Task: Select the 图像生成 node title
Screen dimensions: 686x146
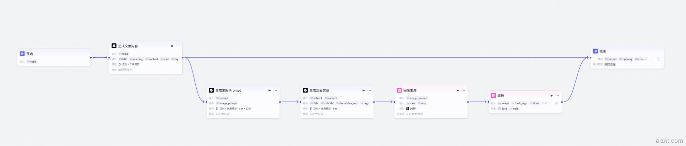Action: 410,90
